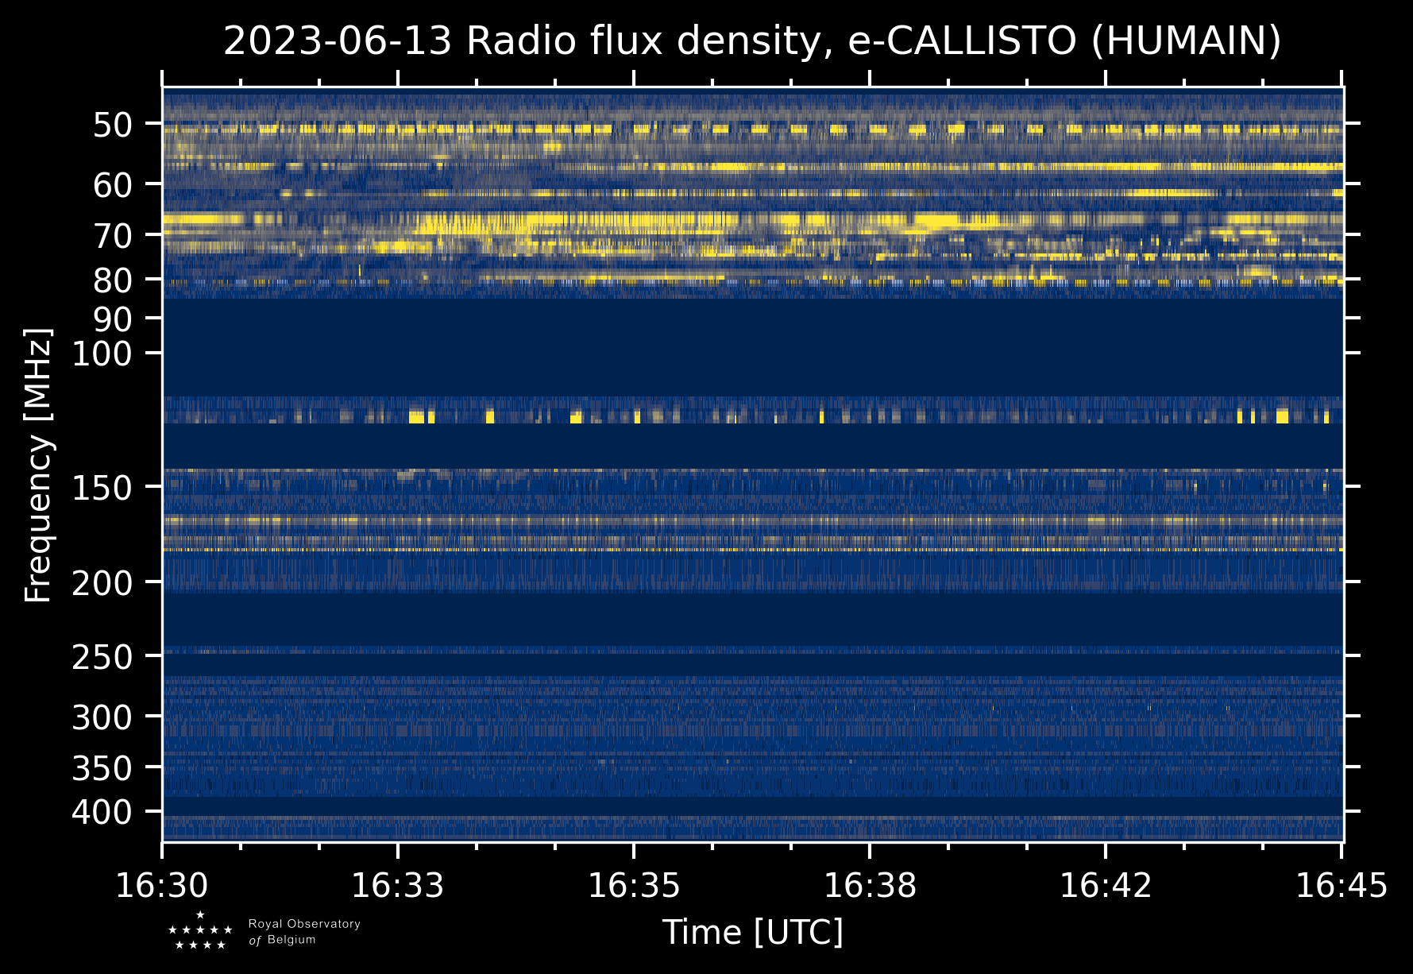Screen dimensions: 1413x974
Task: Click the 70 MHz frequency tick label
Action: pyautogui.click(x=112, y=235)
